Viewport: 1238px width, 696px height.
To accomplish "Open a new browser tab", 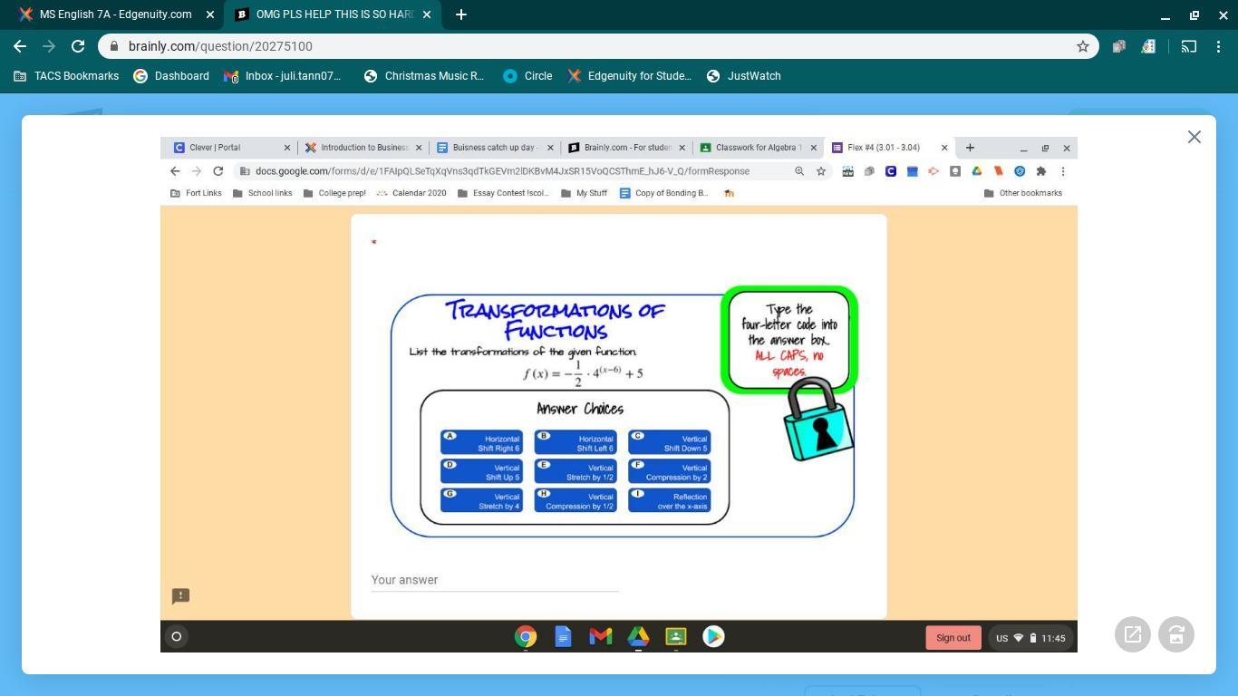I will 460,14.
